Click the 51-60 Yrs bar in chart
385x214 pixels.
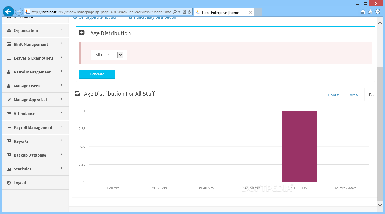pos(299,147)
